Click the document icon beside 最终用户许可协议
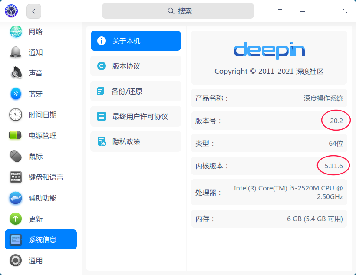The height and width of the screenshot is (275, 356). [102, 116]
